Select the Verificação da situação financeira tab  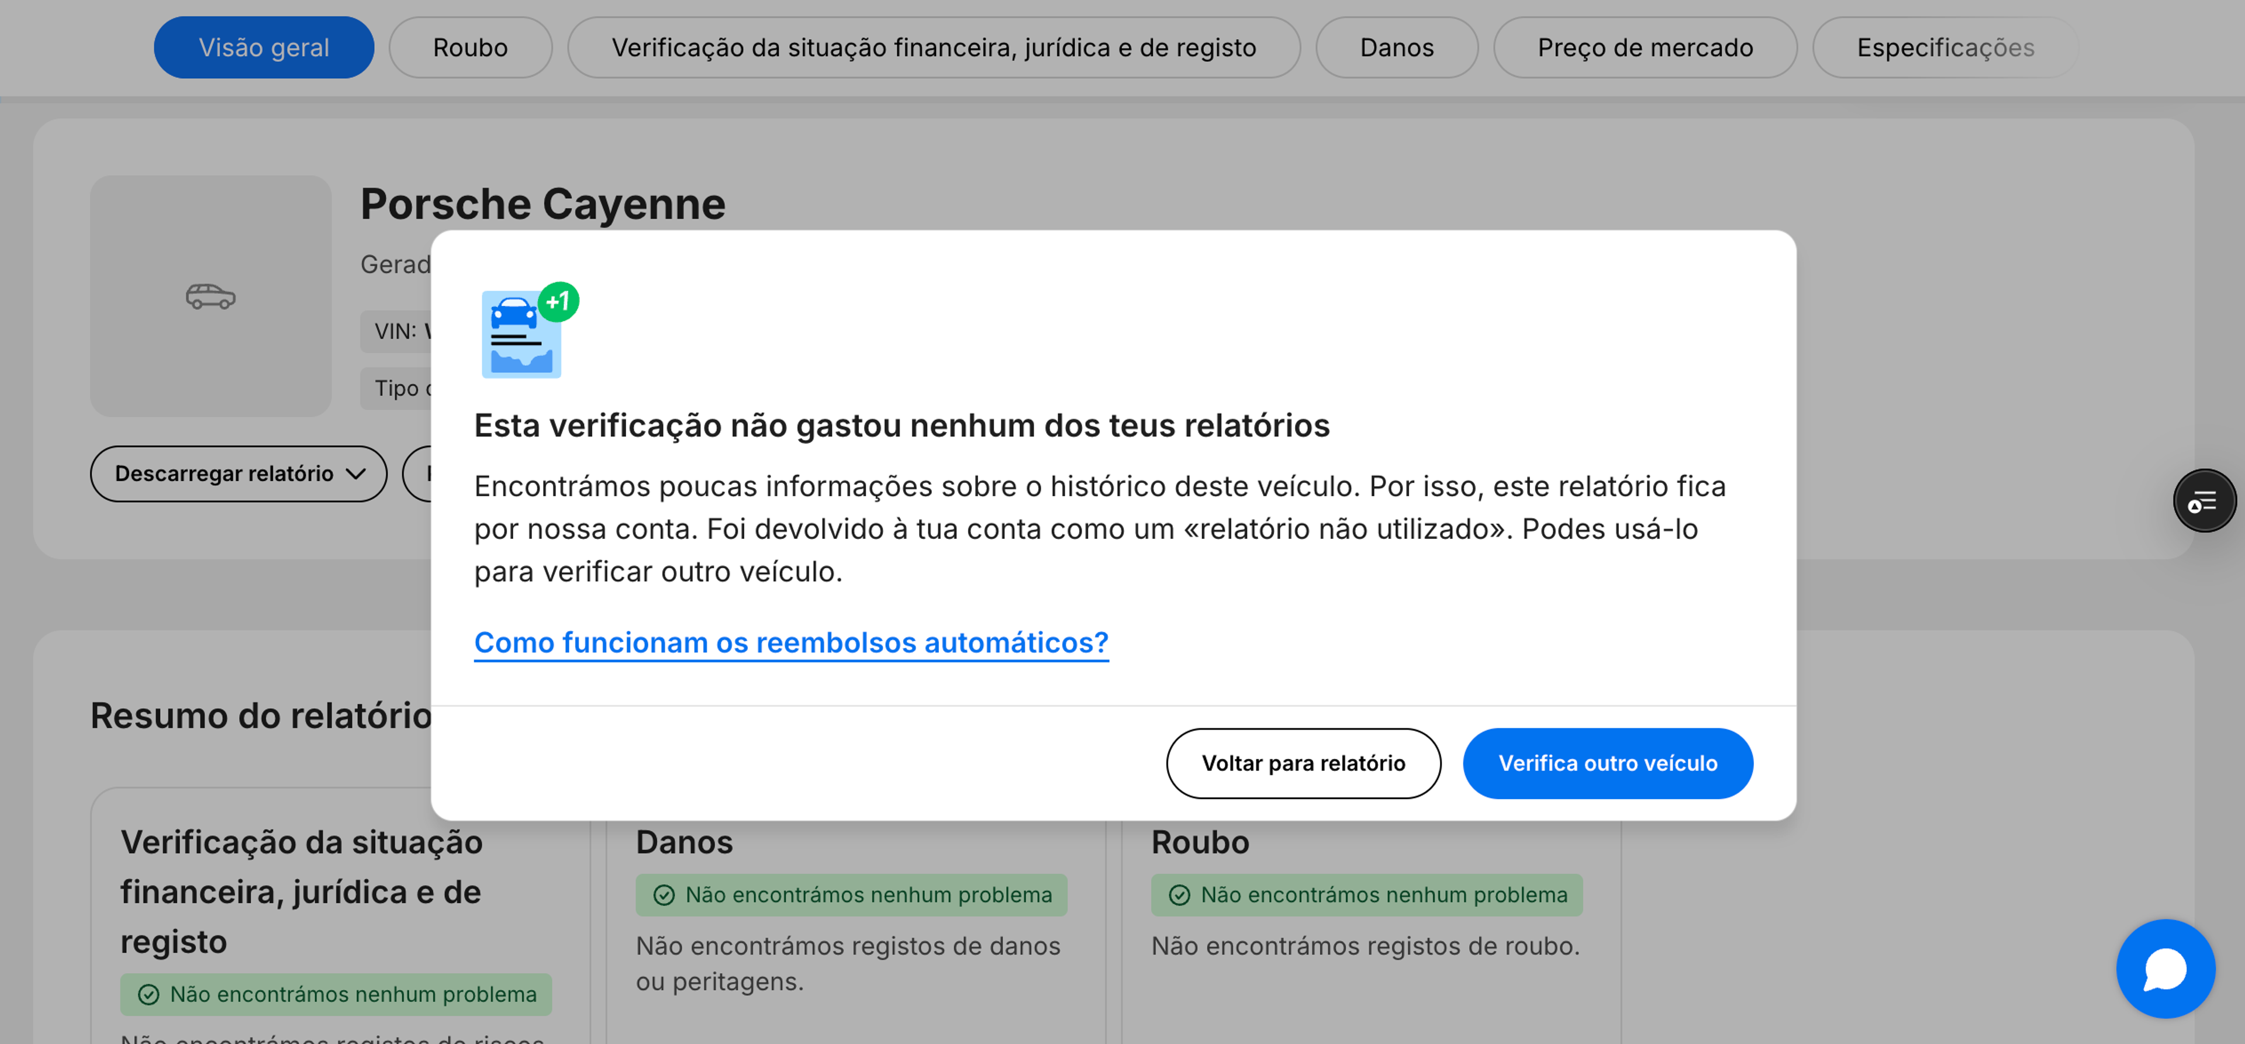click(934, 47)
